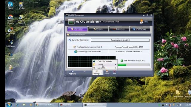Open the WinZip desktop shortcut
Screen dimensions: 191x107
[22, 5]
